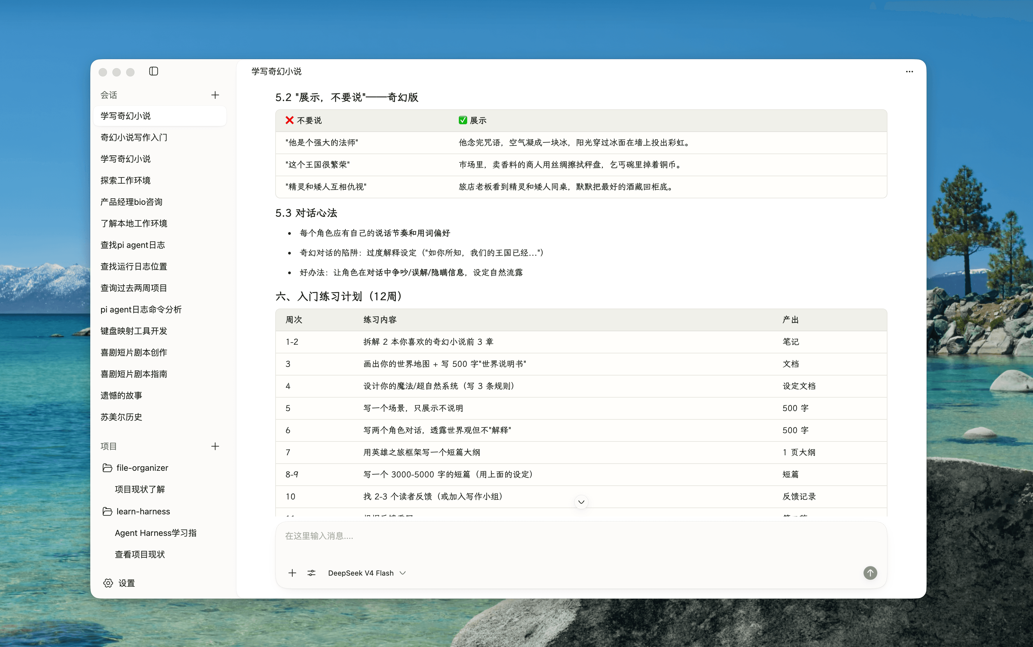Image resolution: width=1033 pixels, height=647 pixels.
Task: Open the selected 学写奇幻小说 conversation
Action: pos(160,116)
